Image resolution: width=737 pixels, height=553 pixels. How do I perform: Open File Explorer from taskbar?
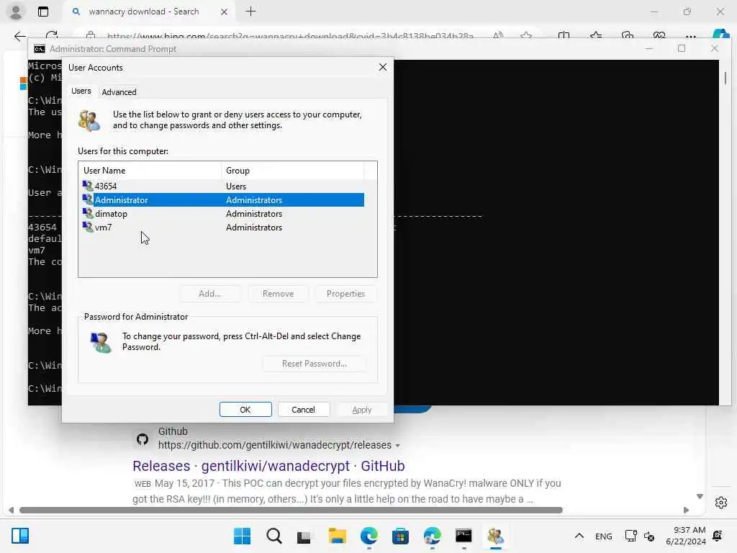(337, 536)
